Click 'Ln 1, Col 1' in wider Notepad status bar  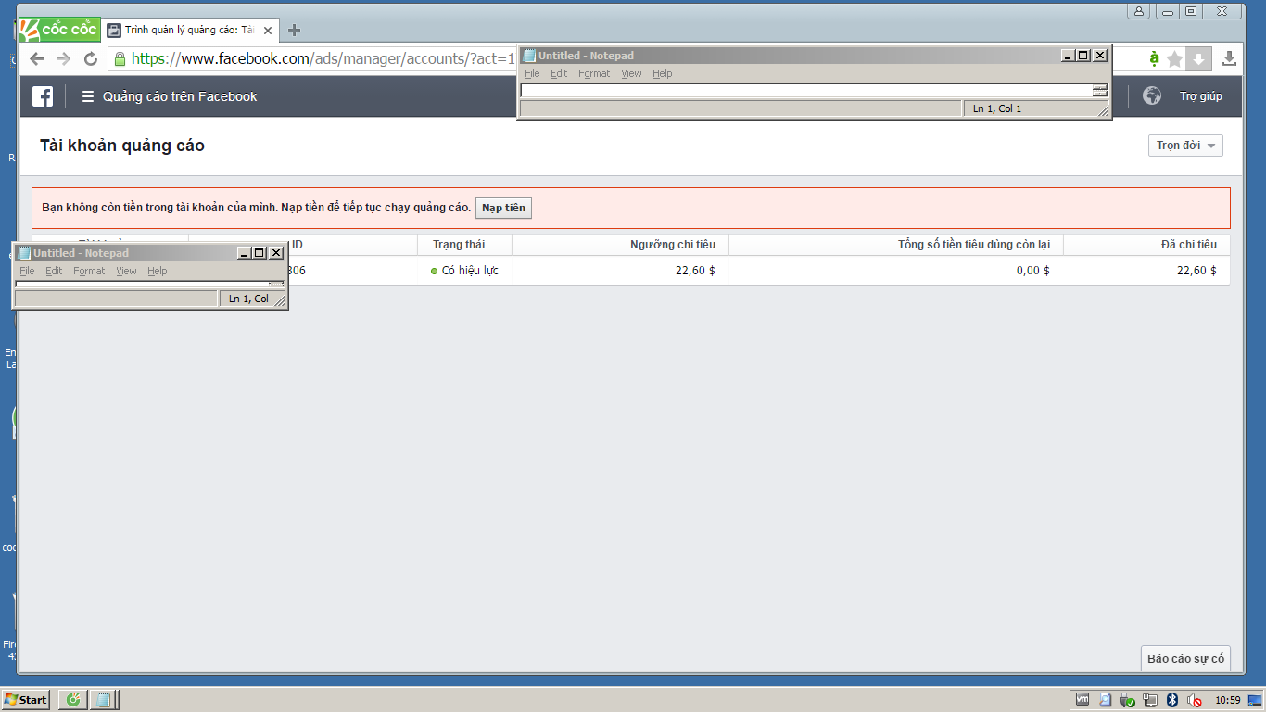click(x=997, y=108)
